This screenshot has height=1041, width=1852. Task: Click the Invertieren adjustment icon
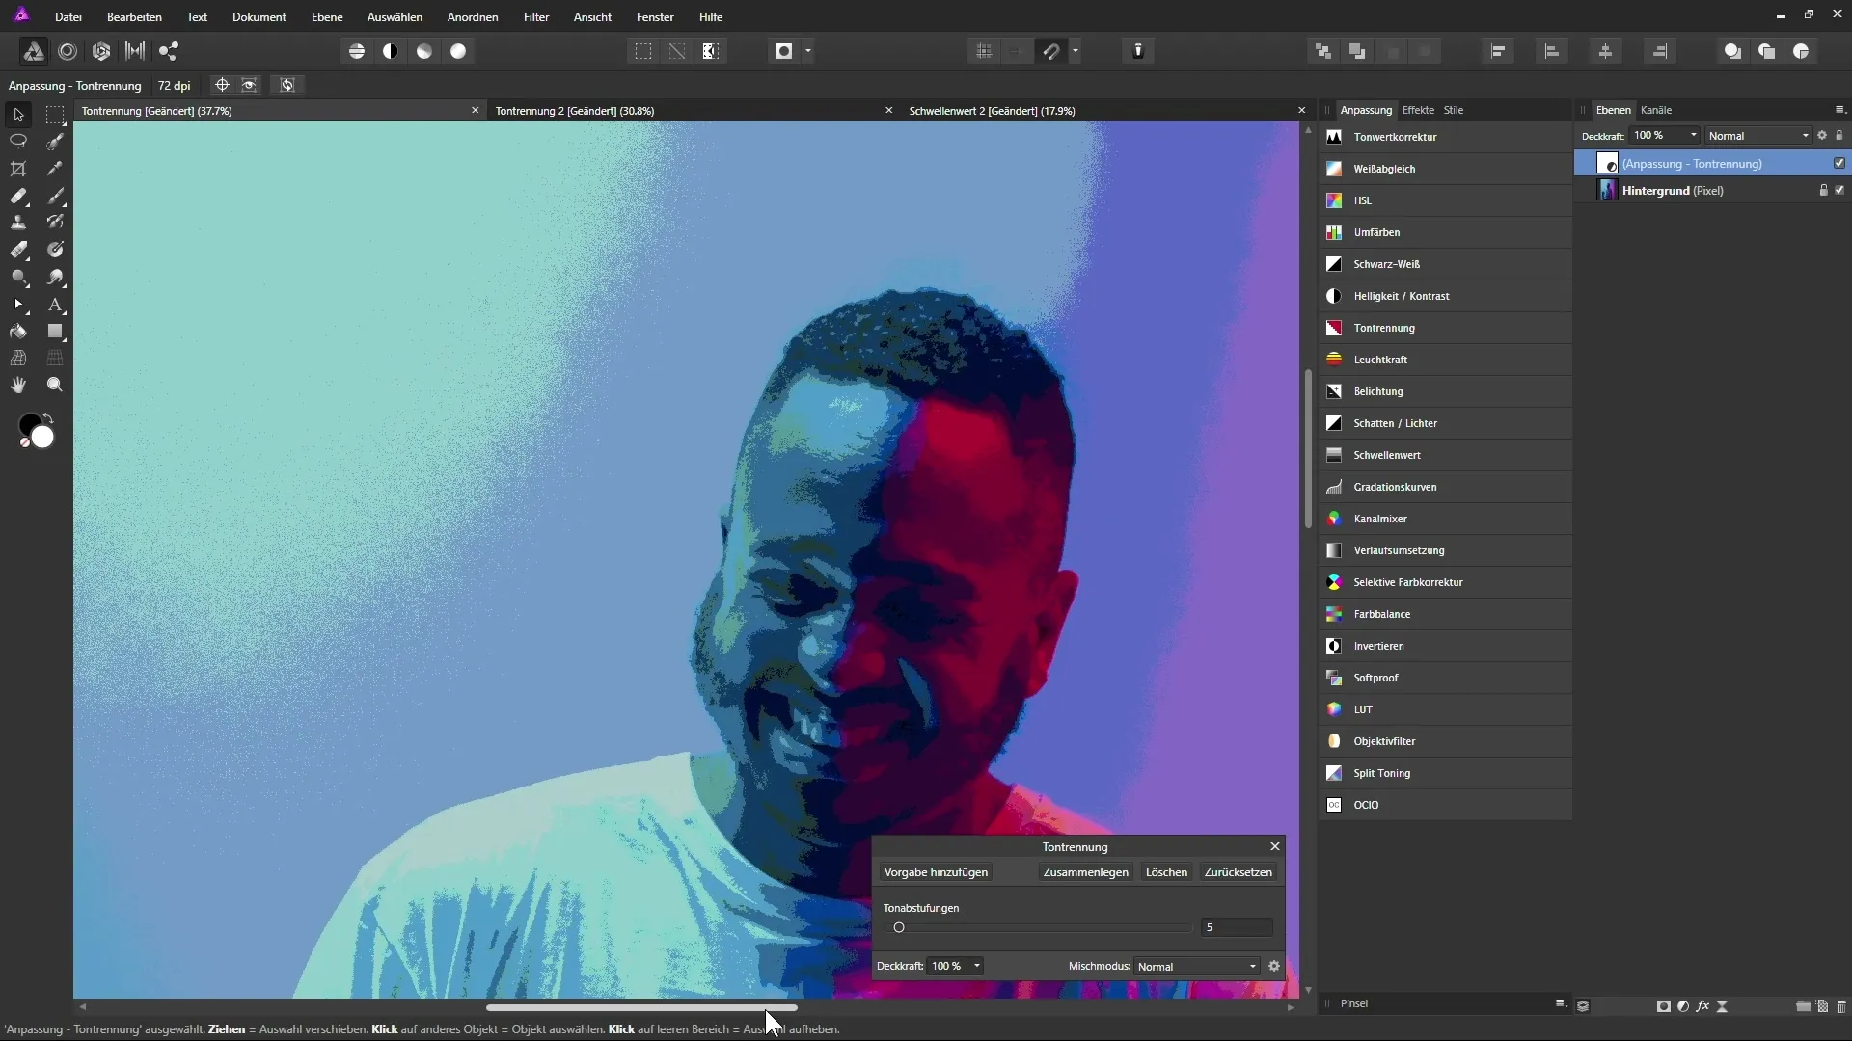(x=1334, y=646)
